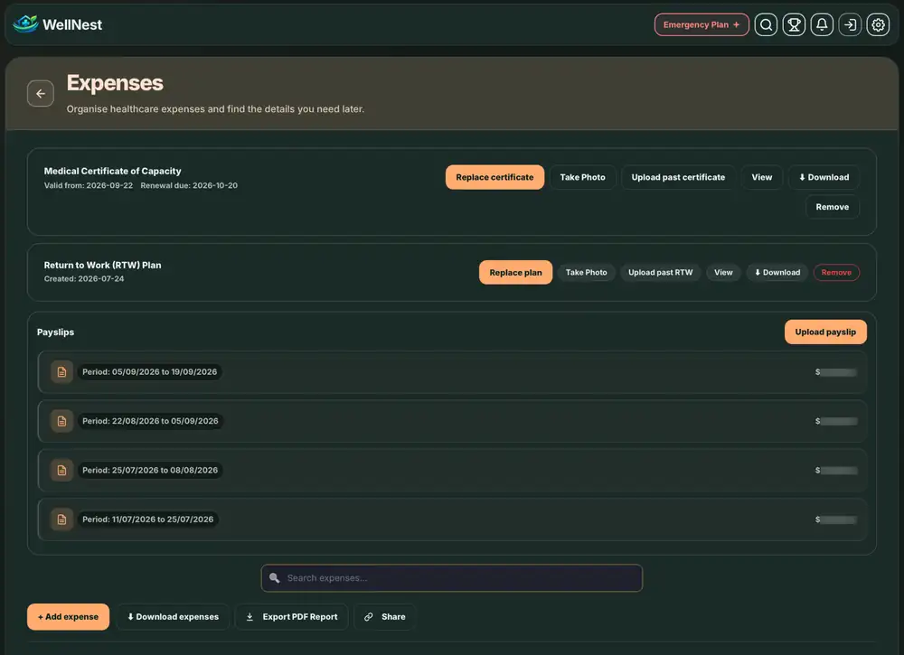Open the notifications bell icon

pos(822,24)
